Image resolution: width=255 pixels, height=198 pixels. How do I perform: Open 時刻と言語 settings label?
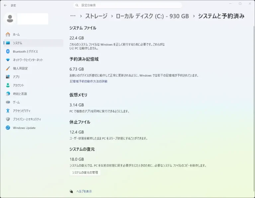[x=20, y=94]
